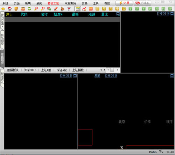Sort by the 序 column header
Viewport: 175px width, 155px height.
pyautogui.click(x=9, y=14)
